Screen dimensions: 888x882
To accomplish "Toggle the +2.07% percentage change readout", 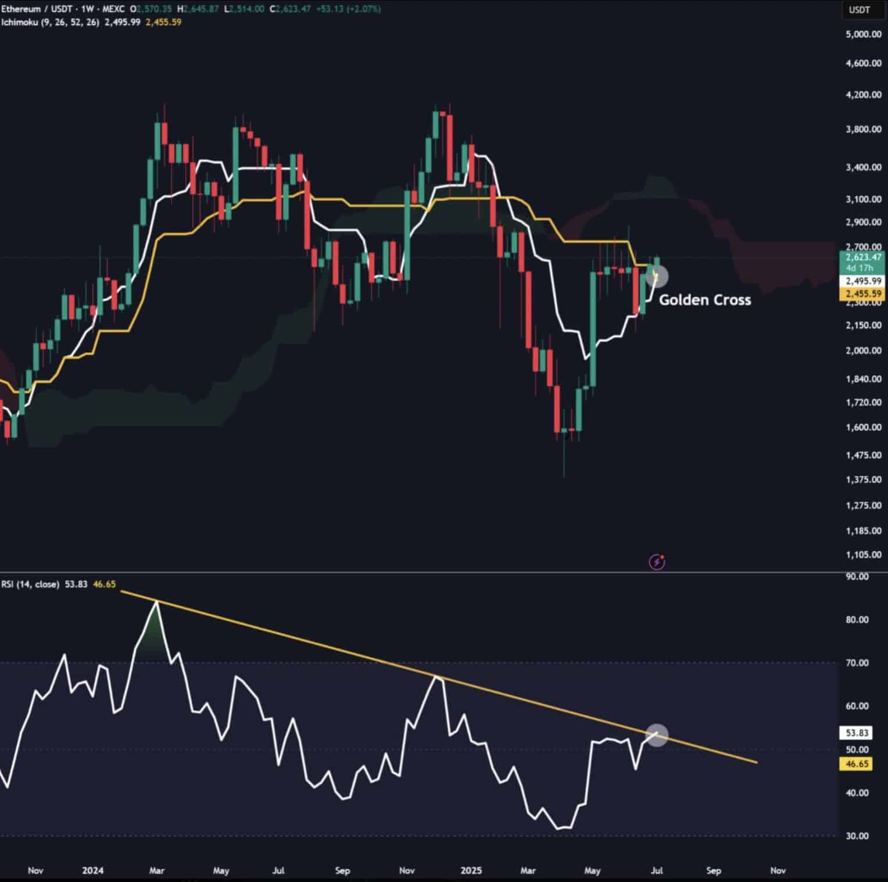I will (364, 9).
